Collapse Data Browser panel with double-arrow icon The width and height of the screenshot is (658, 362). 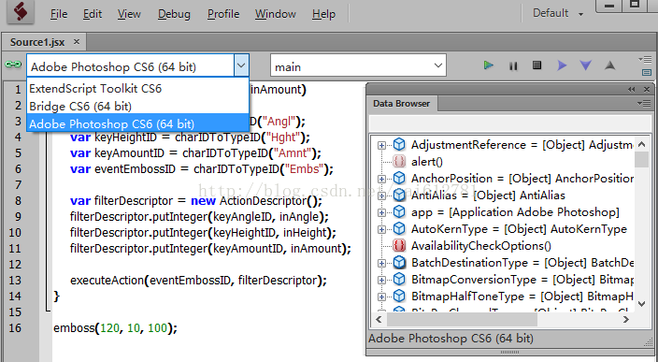[632, 89]
